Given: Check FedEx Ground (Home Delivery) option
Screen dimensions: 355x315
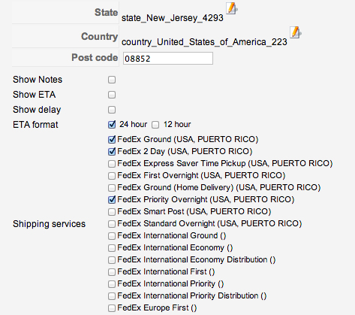Looking at the screenshot, I should (x=112, y=188).
